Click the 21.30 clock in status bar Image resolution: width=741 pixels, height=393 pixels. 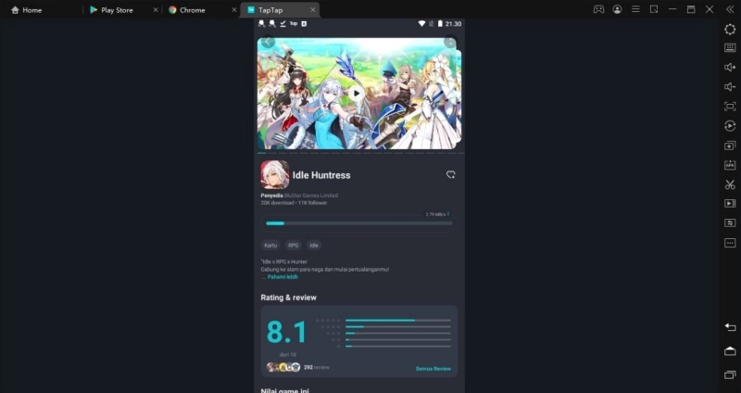coord(453,24)
